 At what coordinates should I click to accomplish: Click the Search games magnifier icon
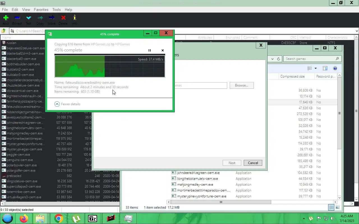click(x=337, y=59)
